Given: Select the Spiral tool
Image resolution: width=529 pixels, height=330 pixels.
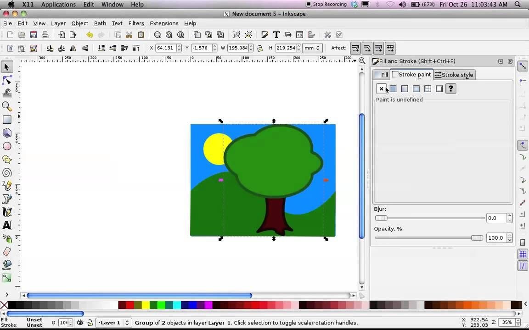Looking at the screenshot, I should pos(7,173).
